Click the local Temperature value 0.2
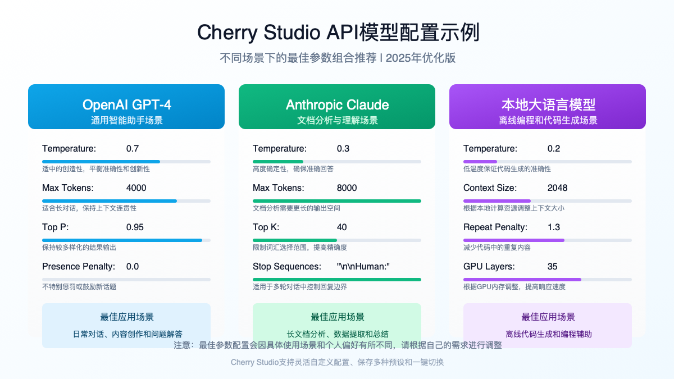This screenshot has height=379, width=674. point(554,149)
